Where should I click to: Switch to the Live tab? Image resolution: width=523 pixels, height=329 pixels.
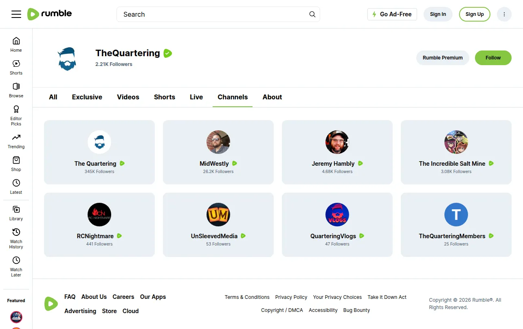pyautogui.click(x=196, y=97)
